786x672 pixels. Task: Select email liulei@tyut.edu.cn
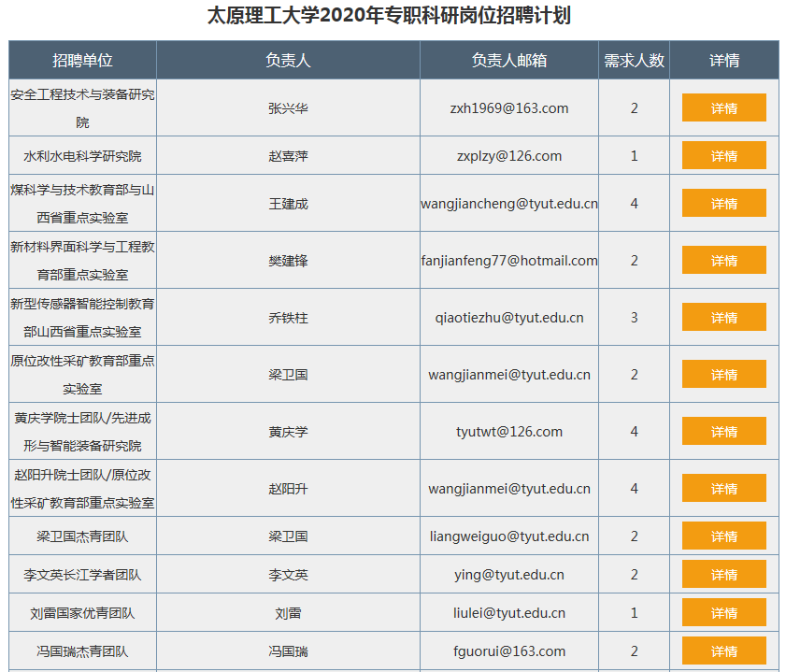pos(509,613)
